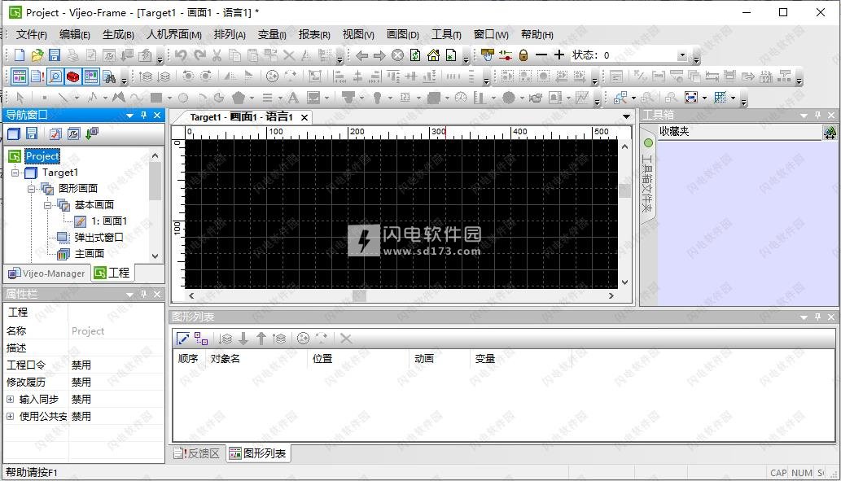
Task: Click the minus state decrement icon
Action: pyautogui.click(x=541, y=55)
